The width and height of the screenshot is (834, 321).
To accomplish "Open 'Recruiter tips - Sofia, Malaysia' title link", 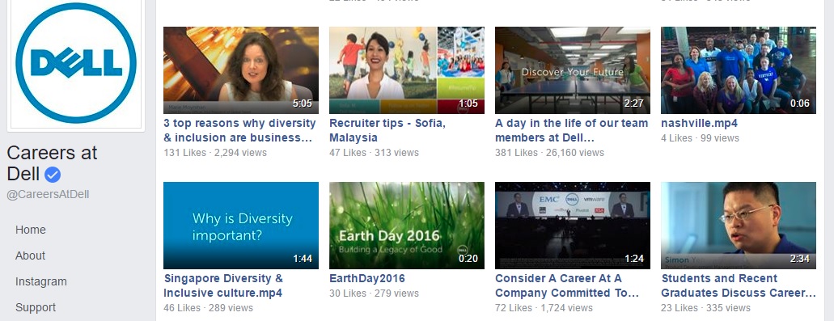I will point(387,130).
